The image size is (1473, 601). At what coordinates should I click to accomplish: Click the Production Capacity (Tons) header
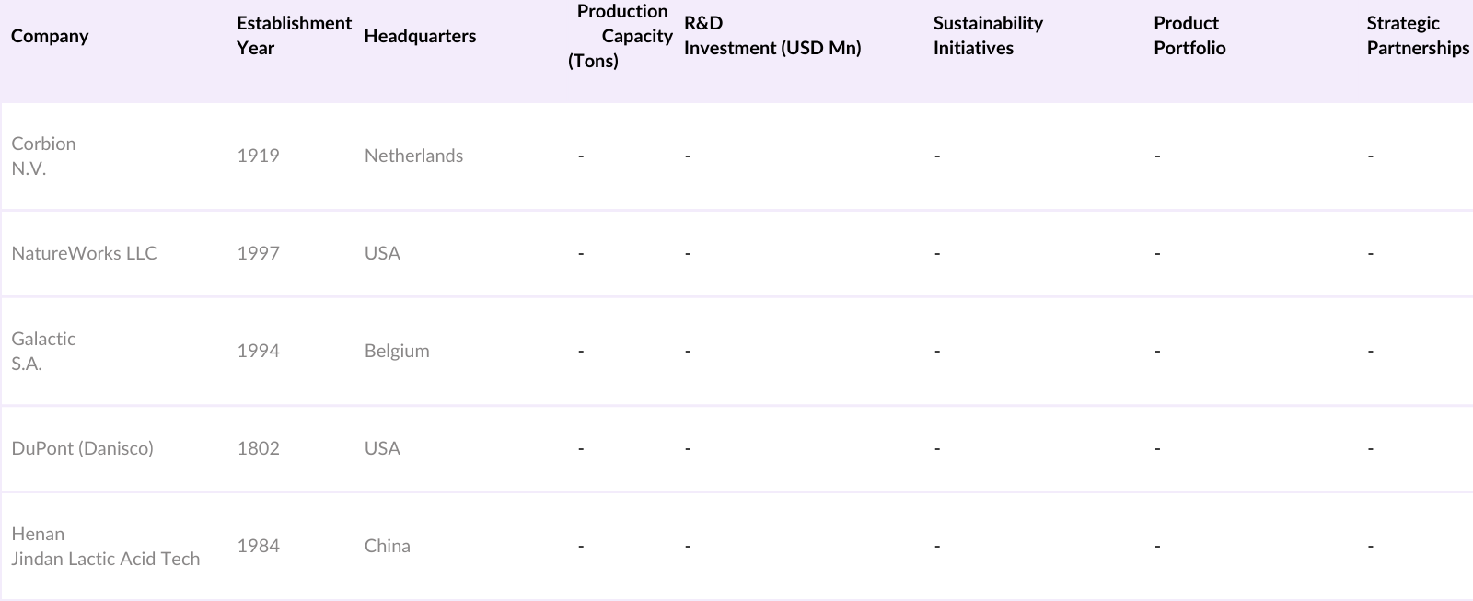[621, 36]
